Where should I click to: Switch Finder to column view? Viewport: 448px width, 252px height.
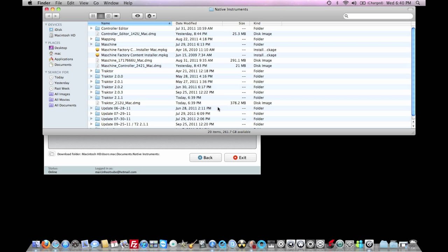click(x=108, y=16)
